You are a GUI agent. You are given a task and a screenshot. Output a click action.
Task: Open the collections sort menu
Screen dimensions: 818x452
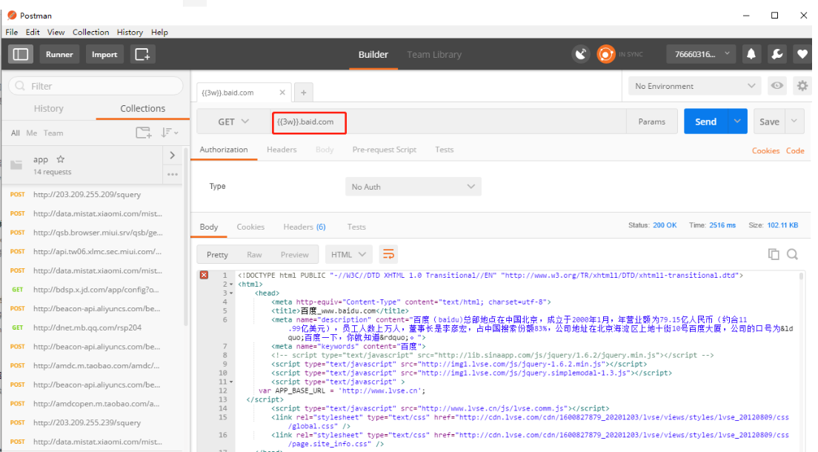[x=170, y=133]
